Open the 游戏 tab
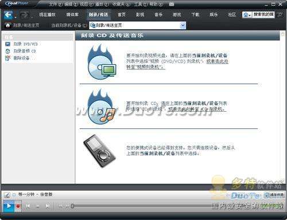 [177, 15]
